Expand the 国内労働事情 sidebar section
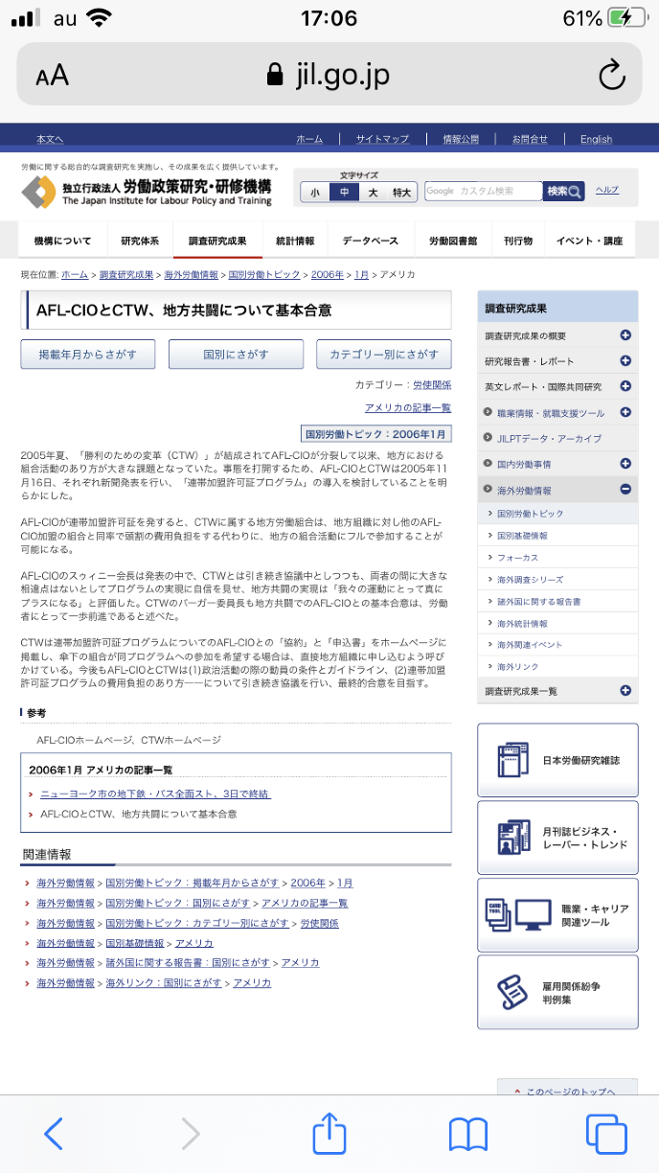 point(625,464)
